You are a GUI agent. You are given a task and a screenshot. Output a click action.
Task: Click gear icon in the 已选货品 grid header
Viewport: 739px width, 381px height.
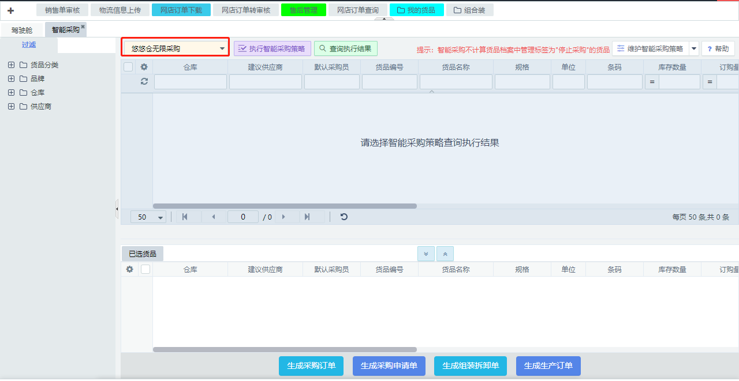(130, 269)
